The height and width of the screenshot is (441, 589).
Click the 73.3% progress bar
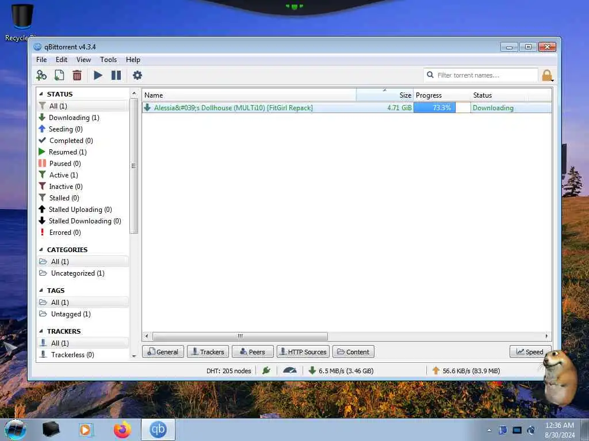point(442,107)
